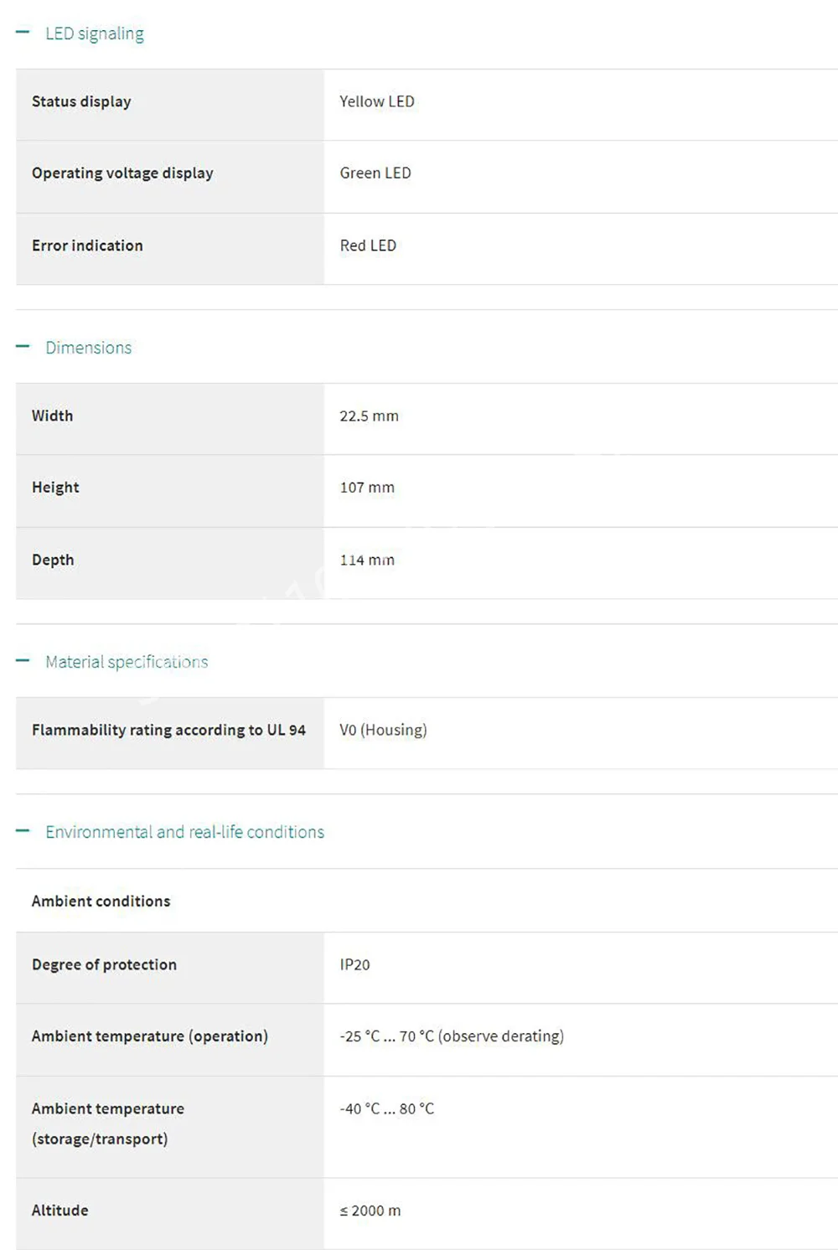Click the minus icon beside Dimensions
This screenshot has width=838, height=1250.
23,347
